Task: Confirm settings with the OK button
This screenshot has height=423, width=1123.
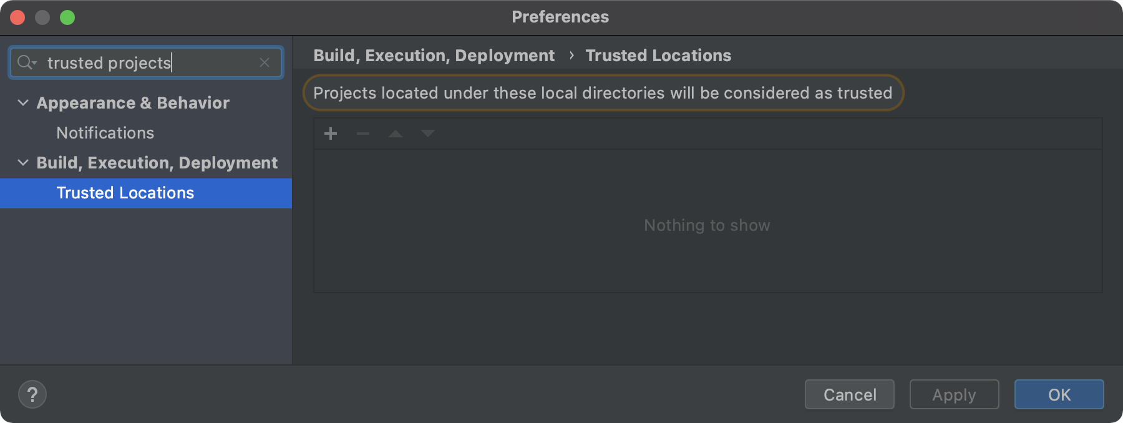Action: pos(1059,394)
